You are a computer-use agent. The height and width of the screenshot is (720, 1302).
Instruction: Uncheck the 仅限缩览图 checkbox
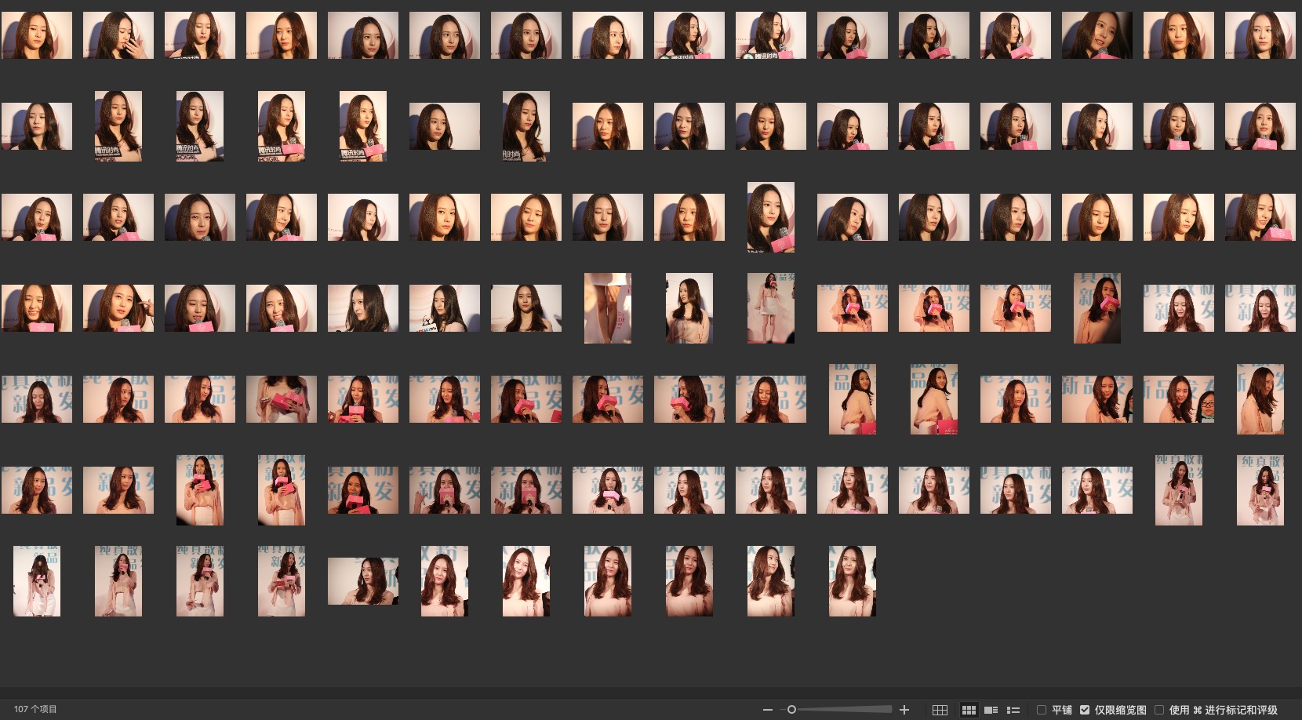(x=1085, y=710)
